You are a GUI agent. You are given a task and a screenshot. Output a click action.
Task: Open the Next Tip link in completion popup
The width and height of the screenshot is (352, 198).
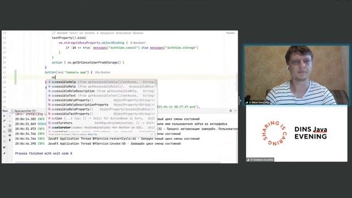(x=92, y=134)
